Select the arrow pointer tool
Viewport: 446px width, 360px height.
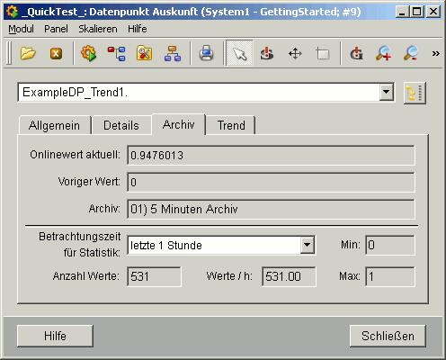click(239, 54)
